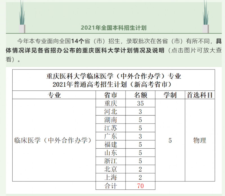The height and width of the screenshot is (196, 225).
Task: Click the quota value 2 in the 北京 row
Action: point(140,169)
